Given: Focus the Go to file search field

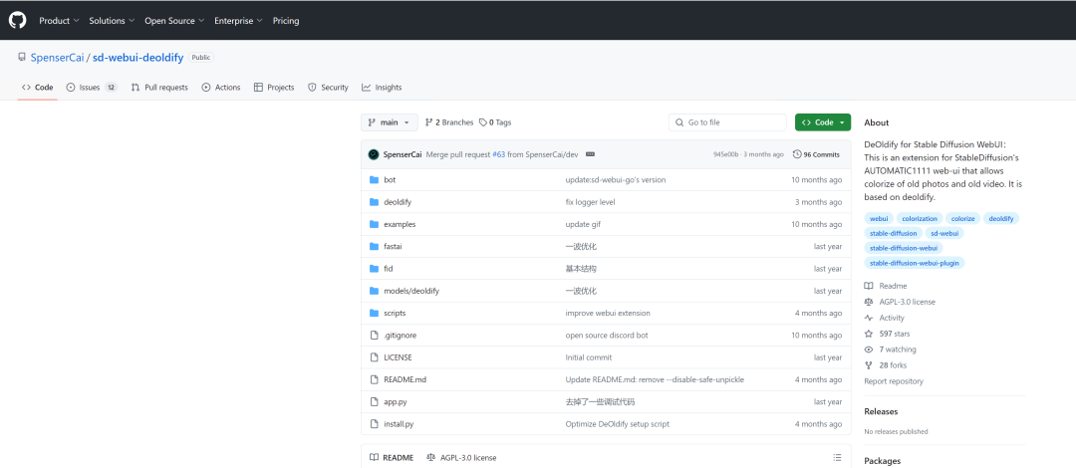Looking at the screenshot, I should click(727, 122).
